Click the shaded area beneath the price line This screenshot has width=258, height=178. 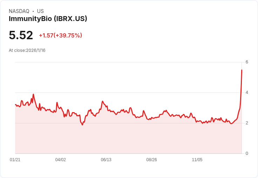pyautogui.click(x=128, y=138)
